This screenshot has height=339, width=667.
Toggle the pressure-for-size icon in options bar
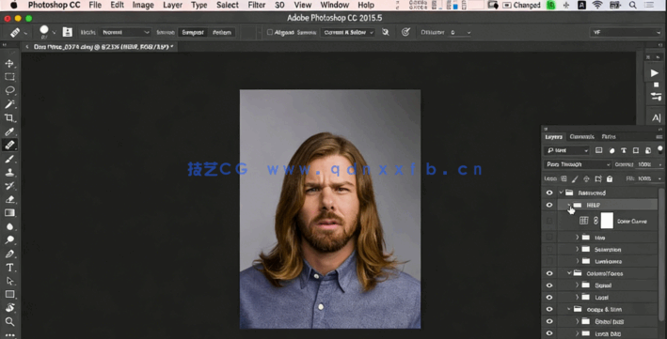coord(405,32)
